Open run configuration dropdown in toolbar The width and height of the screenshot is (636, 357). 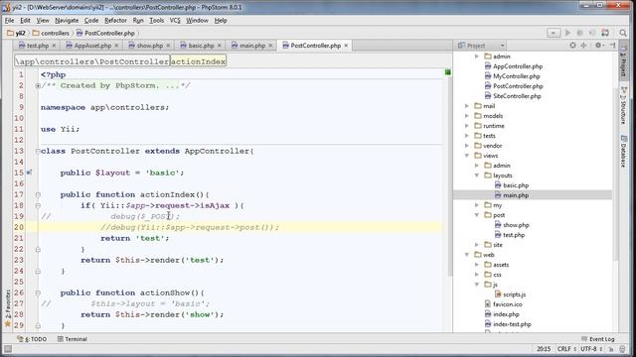(554, 33)
